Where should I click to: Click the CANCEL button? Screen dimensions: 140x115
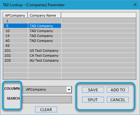click(x=118, y=100)
